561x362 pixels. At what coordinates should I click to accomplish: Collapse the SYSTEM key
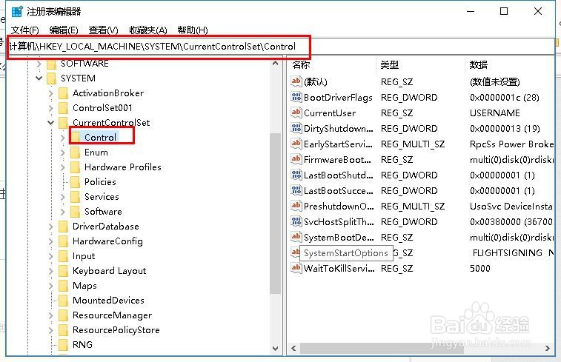(x=39, y=78)
